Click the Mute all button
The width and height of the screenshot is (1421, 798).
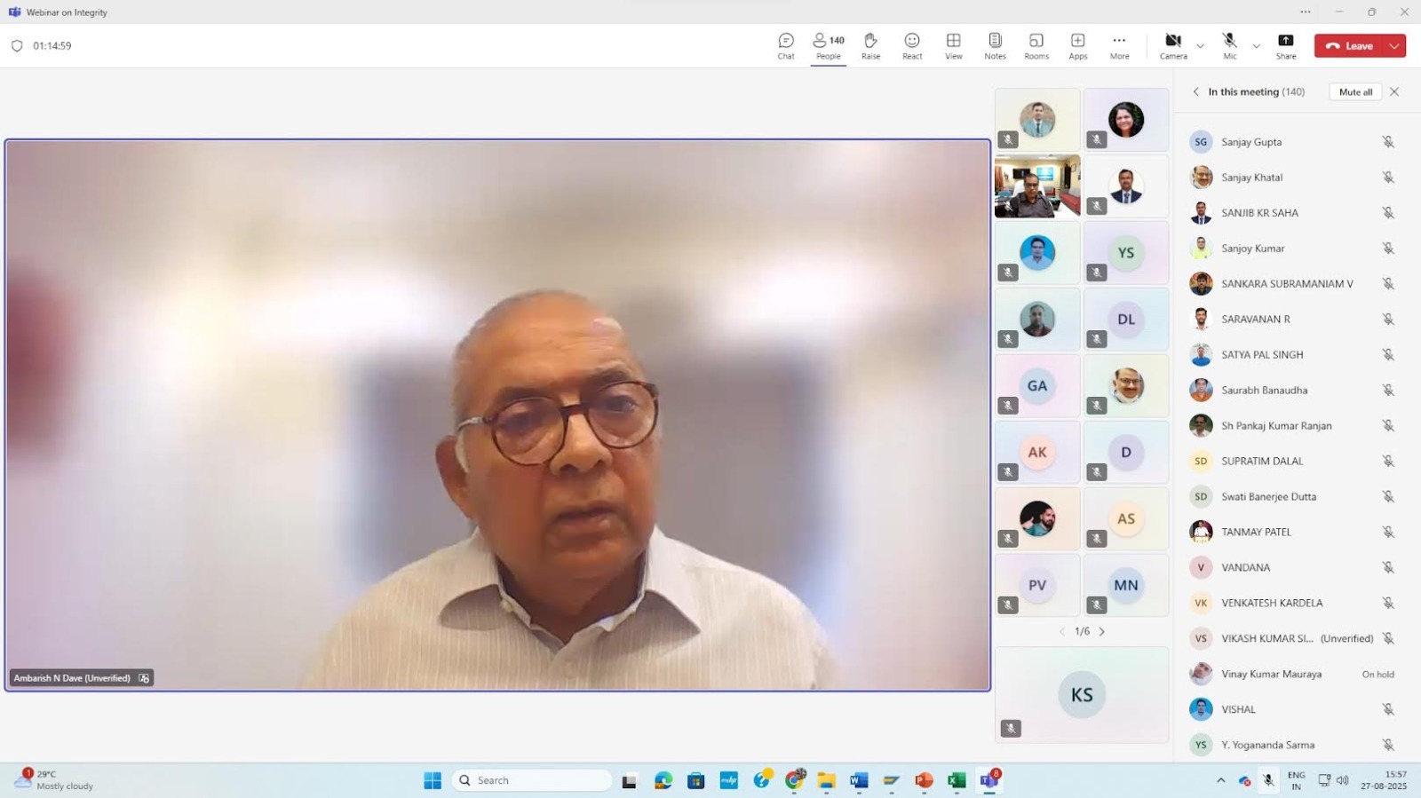[x=1355, y=92]
